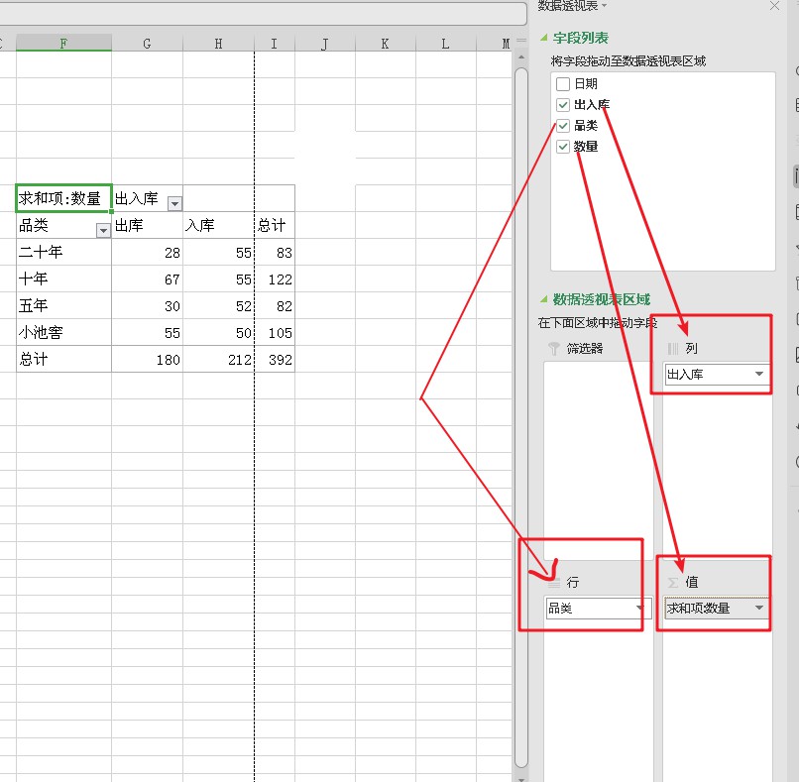Click the 入库 total cell 212
The height and width of the screenshot is (782, 799).
218,359
